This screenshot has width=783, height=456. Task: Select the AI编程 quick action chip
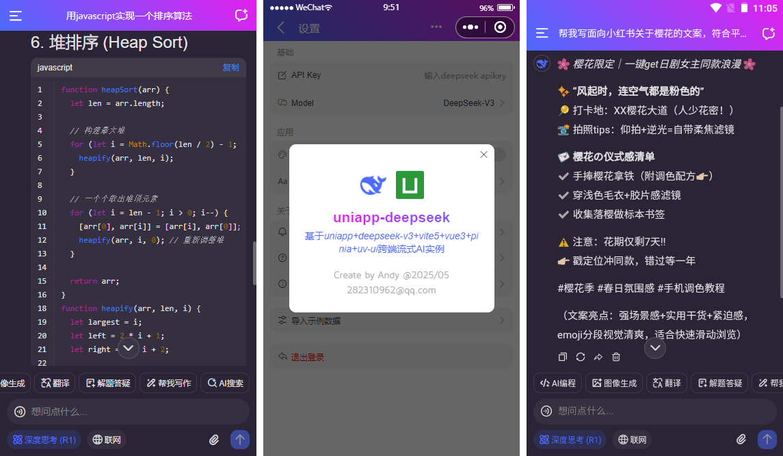coord(557,383)
